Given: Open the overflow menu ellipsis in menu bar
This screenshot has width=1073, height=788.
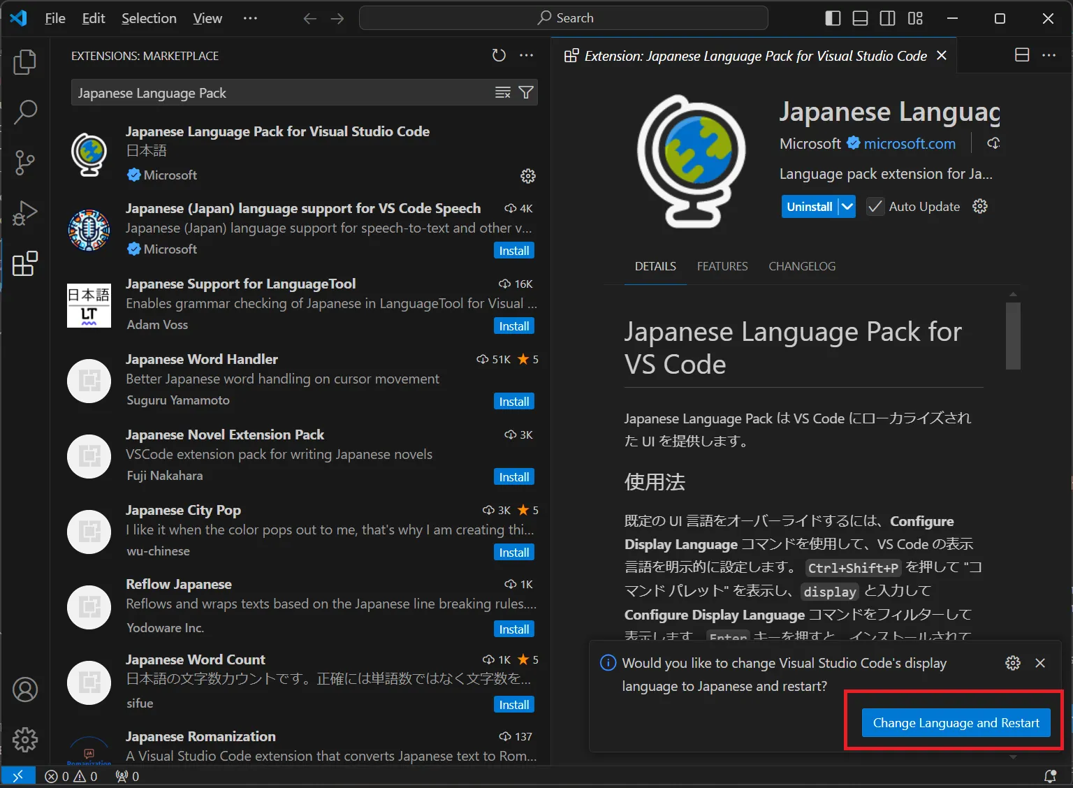Looking at the screenshot, I should [250, 18].
